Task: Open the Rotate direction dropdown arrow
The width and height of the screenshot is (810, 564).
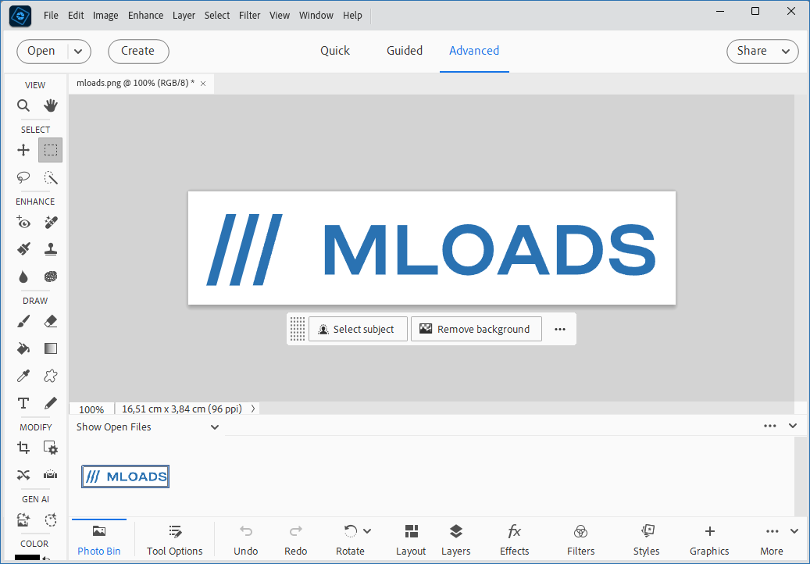Action: [x=367, y=531]
